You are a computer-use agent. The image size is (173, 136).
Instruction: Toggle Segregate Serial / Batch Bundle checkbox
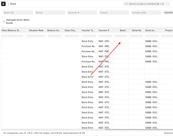[4, 21]
